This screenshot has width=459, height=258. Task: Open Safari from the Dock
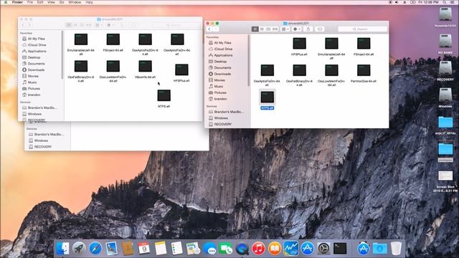click(95, 249)
